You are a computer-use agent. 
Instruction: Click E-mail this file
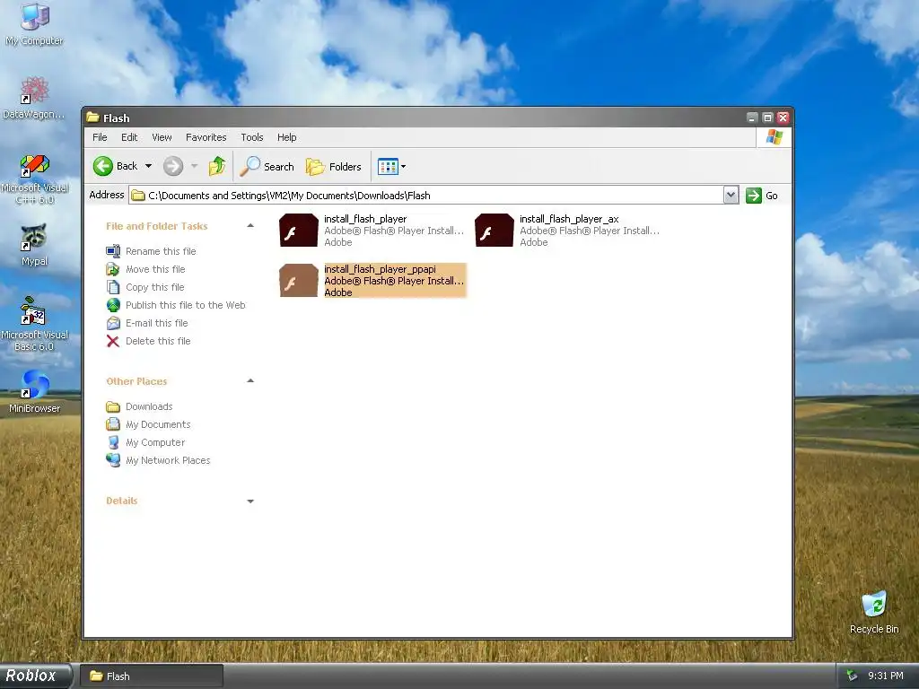pos(156,323)
